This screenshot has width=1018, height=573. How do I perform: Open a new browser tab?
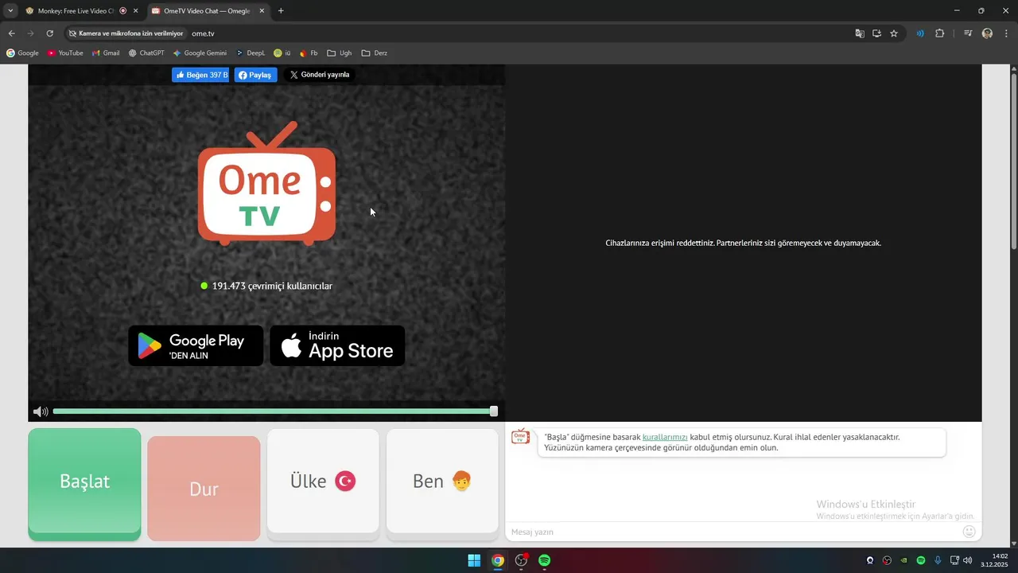click(281, 11)
